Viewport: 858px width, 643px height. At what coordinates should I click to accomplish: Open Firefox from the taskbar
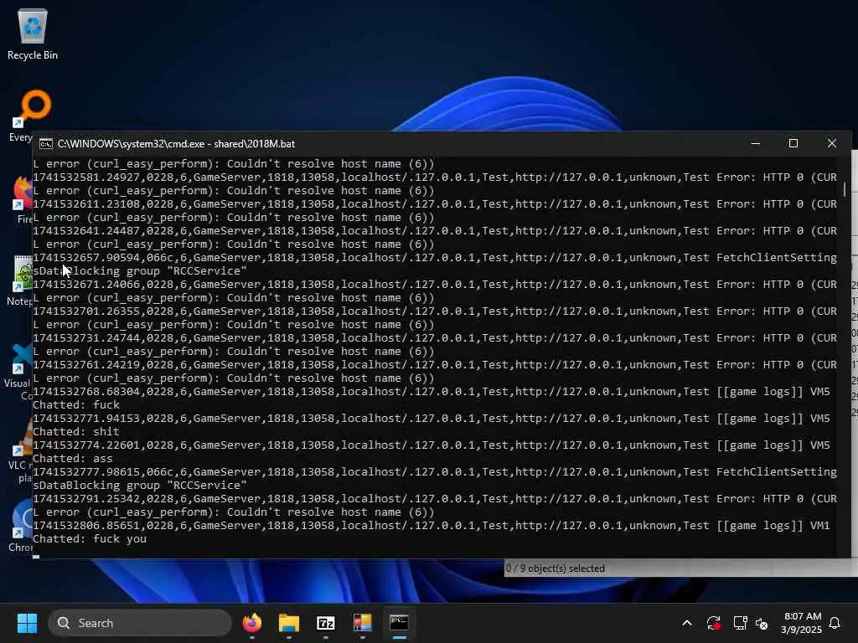coord(251,623)
